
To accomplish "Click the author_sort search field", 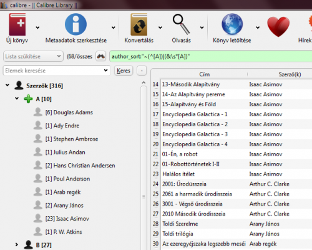I will point(211,56).
